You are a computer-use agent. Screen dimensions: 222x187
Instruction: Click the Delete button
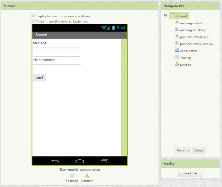199,150
